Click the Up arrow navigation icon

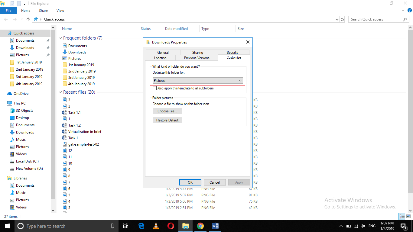28,19
